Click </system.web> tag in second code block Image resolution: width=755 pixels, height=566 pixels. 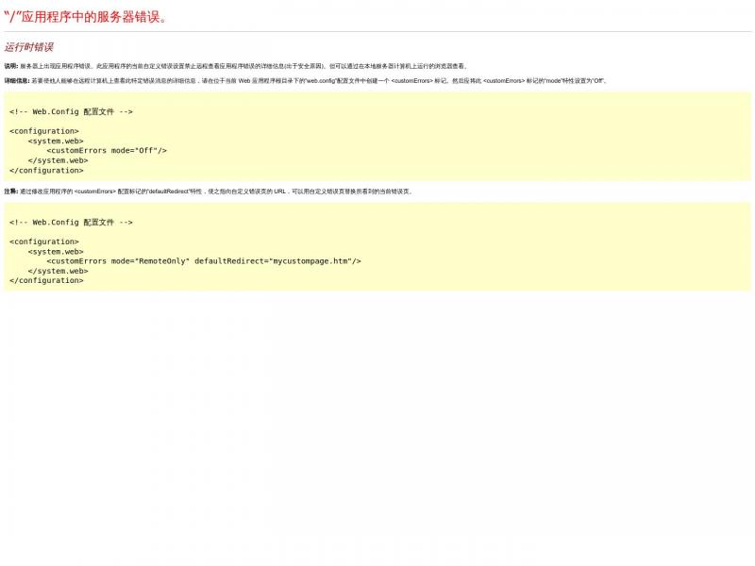pos(58,271)
